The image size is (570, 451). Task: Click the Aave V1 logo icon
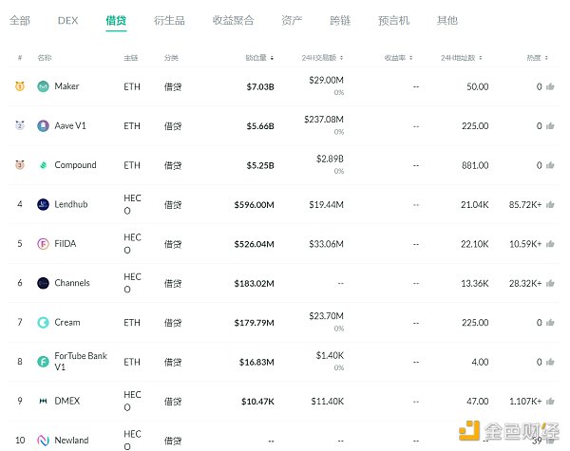coord(43,125)
